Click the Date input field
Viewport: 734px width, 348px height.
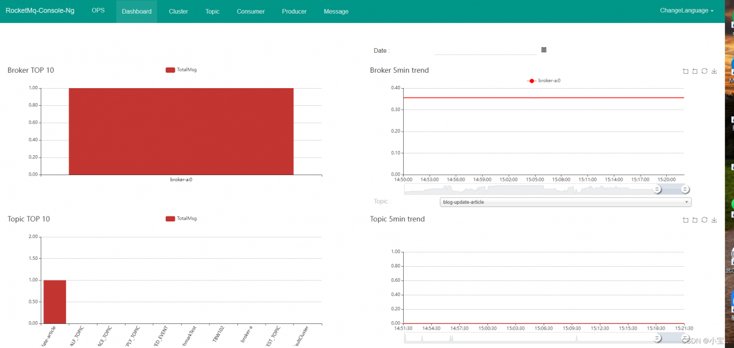click(485, 50)
